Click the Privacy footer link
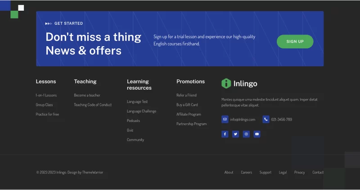Viewport: 360px width, 190px height. point(299,173)
